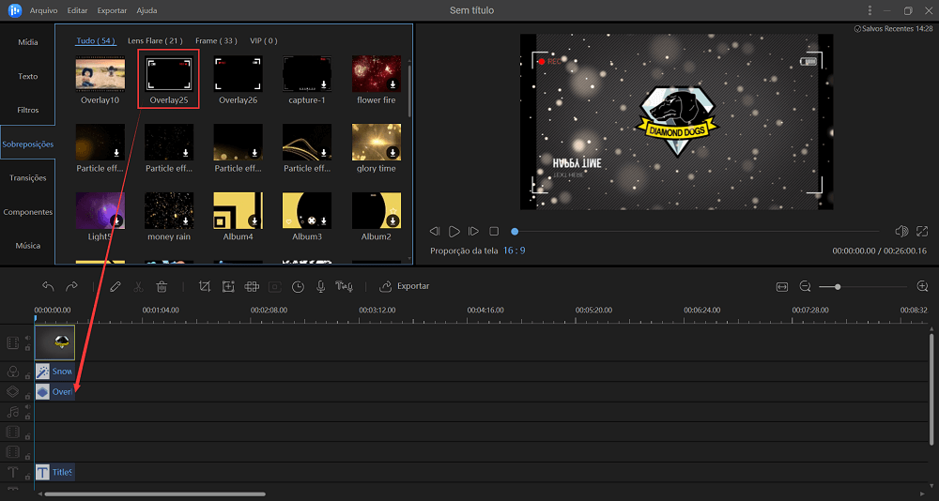Click the trash Delete icon
The height and width of the screenshot is (501, 939).
coord(162,287)
